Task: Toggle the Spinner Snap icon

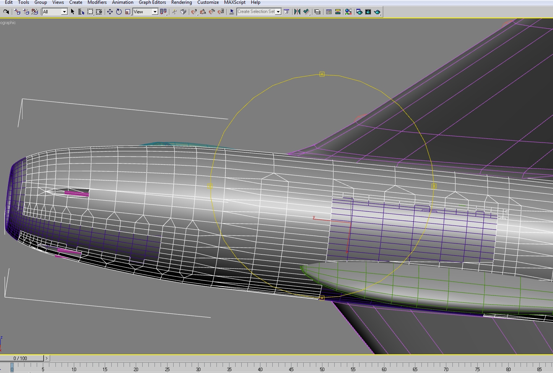Action: click(221, 12)
